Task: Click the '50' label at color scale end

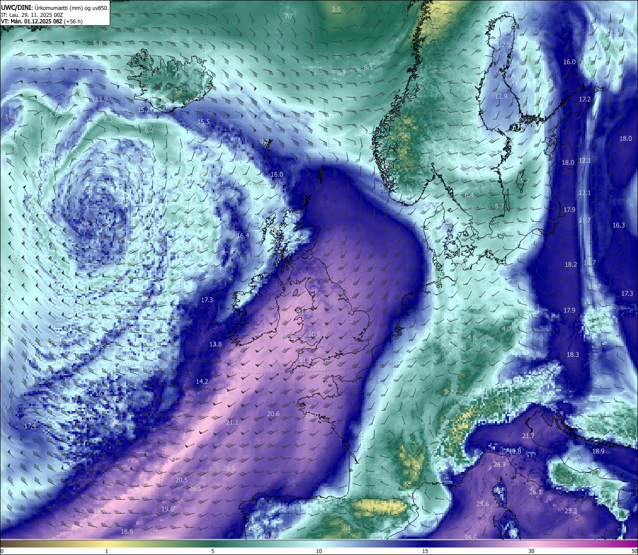Action: 634,551
